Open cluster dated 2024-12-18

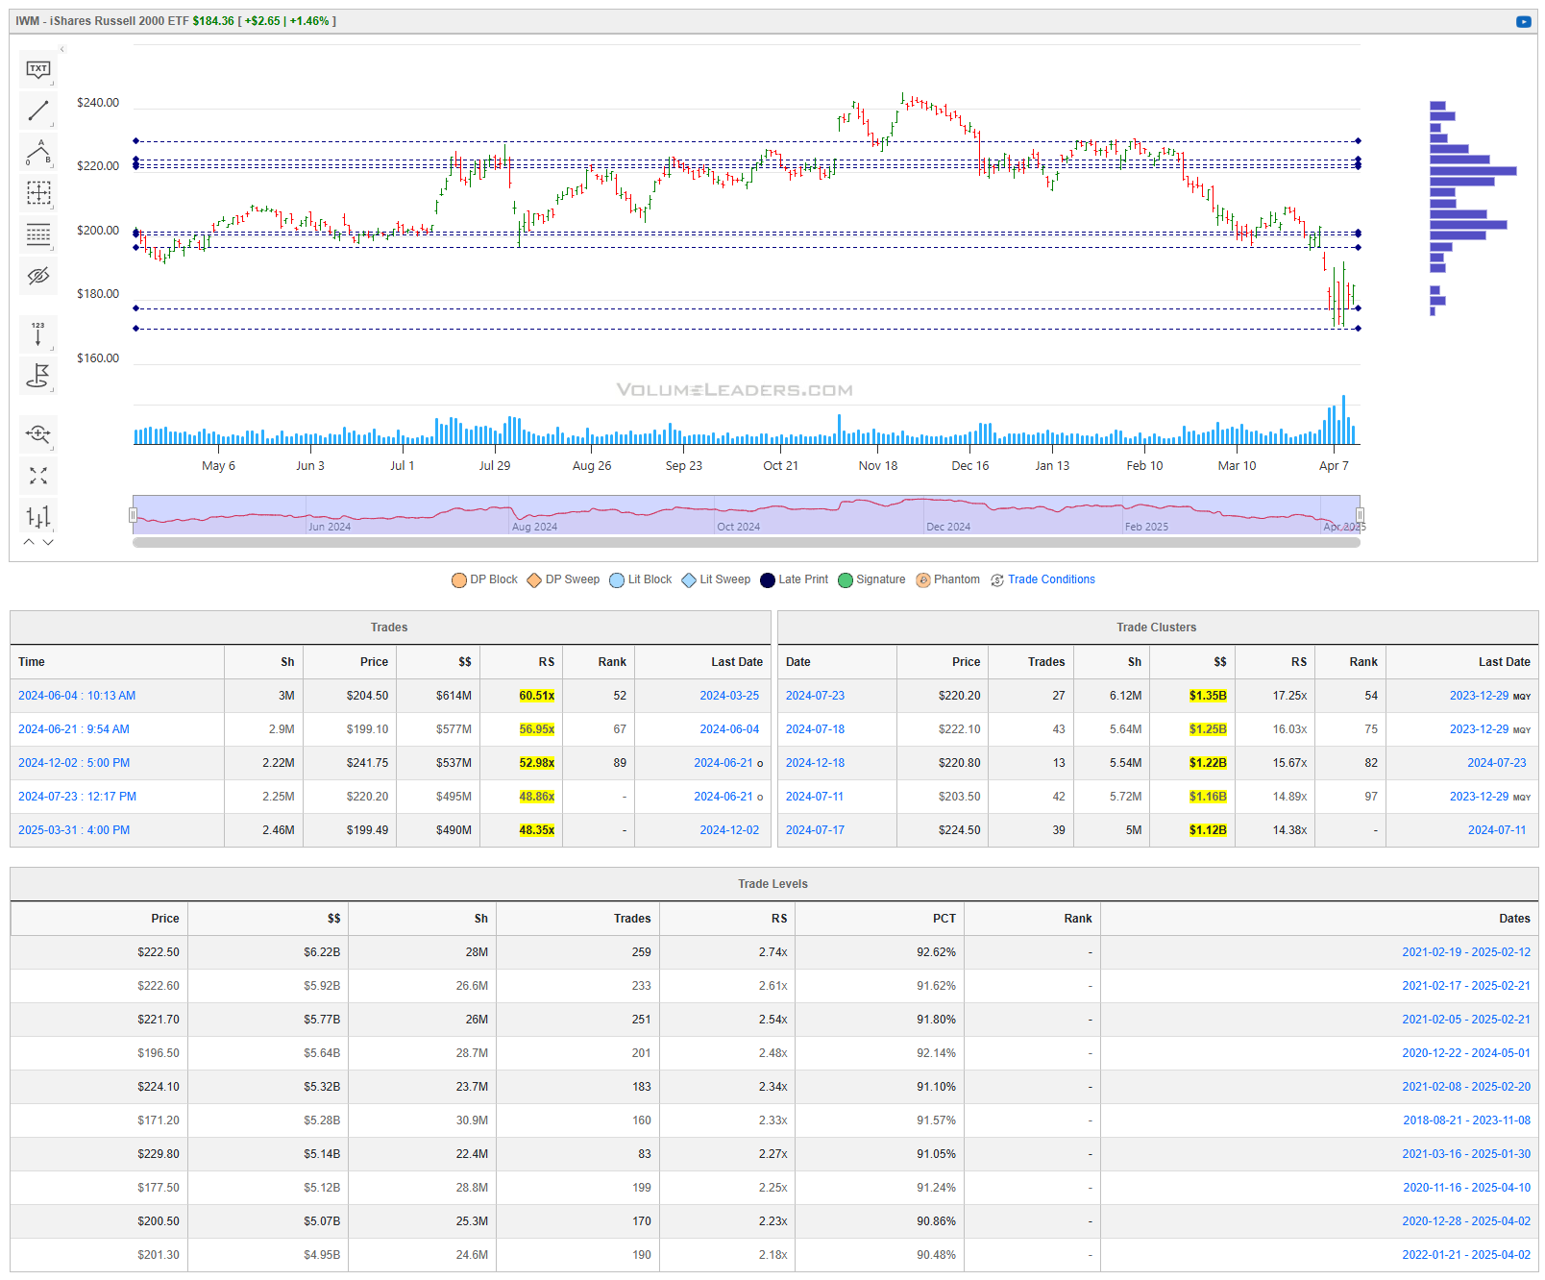[x=815, y=763]
